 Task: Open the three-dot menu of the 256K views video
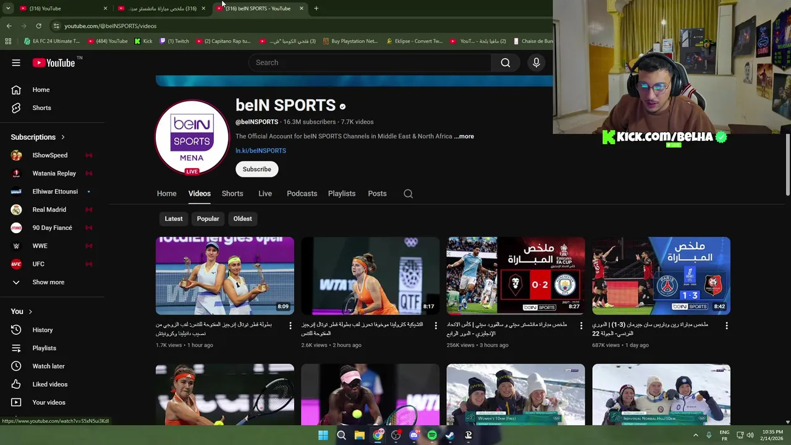click(581, 326)
